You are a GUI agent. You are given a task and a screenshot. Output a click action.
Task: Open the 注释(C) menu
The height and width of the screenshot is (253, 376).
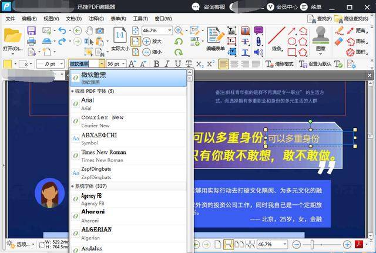coord(96,19)
